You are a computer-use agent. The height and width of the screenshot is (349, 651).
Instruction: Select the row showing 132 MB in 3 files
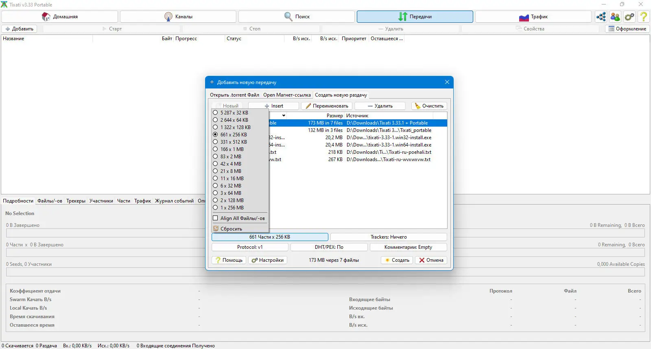click(358, 130)
